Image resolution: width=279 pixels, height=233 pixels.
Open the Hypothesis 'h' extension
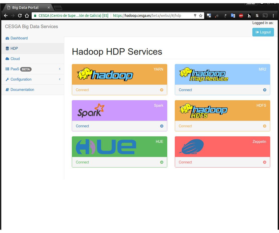tap(249, 16)
